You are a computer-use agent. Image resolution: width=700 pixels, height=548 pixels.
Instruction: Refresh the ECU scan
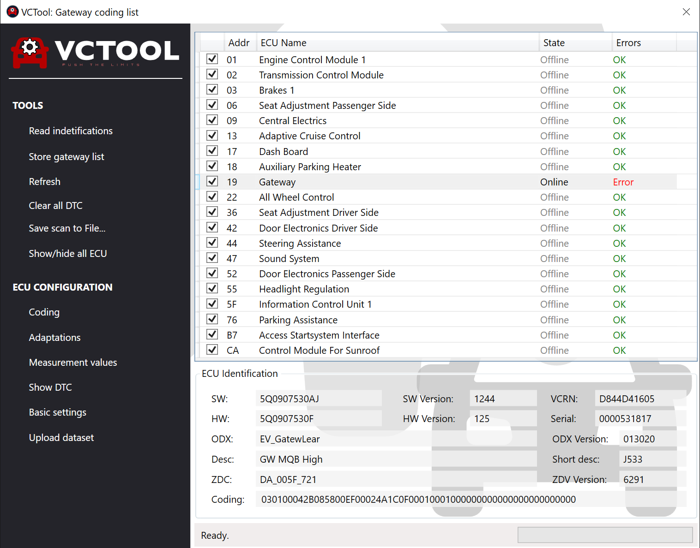[x=44, y=181]
